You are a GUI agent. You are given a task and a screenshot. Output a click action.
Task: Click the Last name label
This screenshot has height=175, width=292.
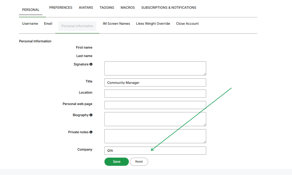[84, 56]
